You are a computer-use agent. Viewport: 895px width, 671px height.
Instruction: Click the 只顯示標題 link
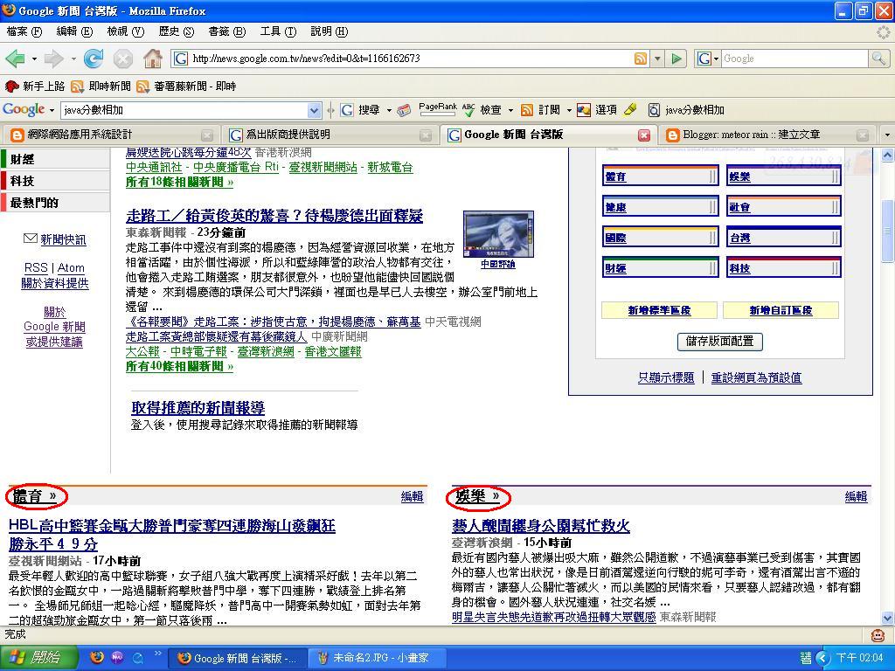[665, 377]
